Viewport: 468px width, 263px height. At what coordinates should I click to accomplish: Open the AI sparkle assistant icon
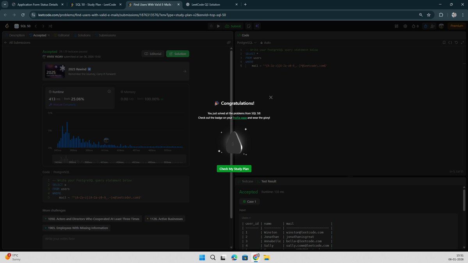pyautogui.click(x=257, y=26)
